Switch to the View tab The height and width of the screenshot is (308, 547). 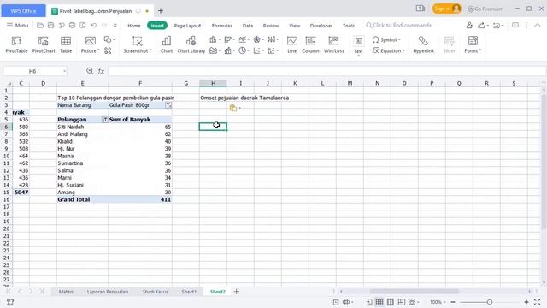pyautogui.click(x=294, y=26)
